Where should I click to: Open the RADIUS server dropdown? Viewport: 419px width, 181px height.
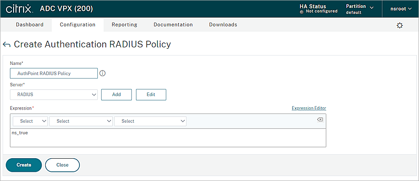coord(54,94)
